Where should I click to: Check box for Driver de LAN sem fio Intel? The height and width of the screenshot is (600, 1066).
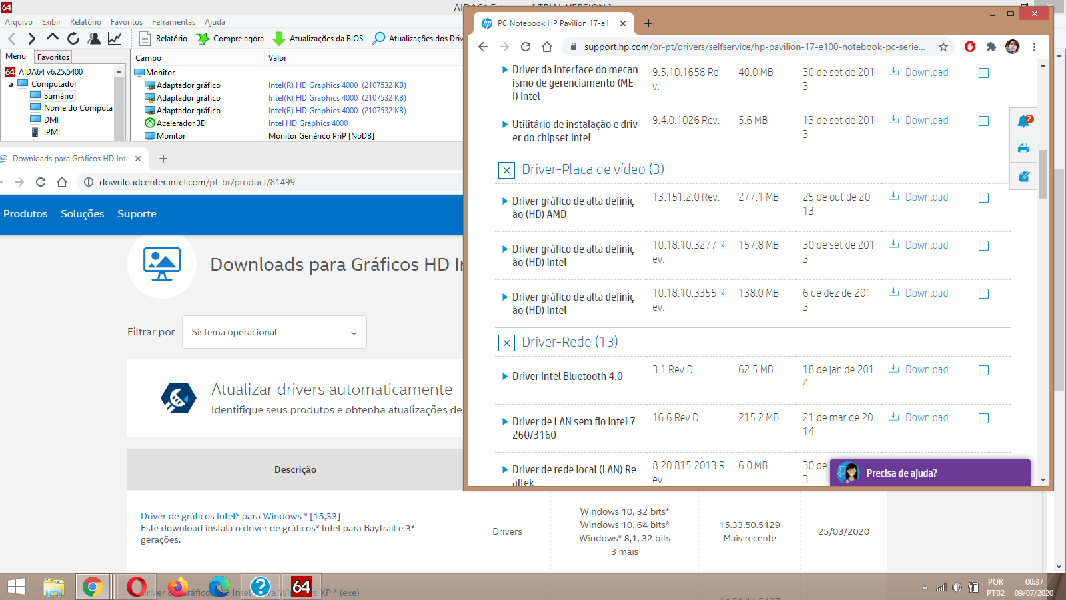pos(983,419)
